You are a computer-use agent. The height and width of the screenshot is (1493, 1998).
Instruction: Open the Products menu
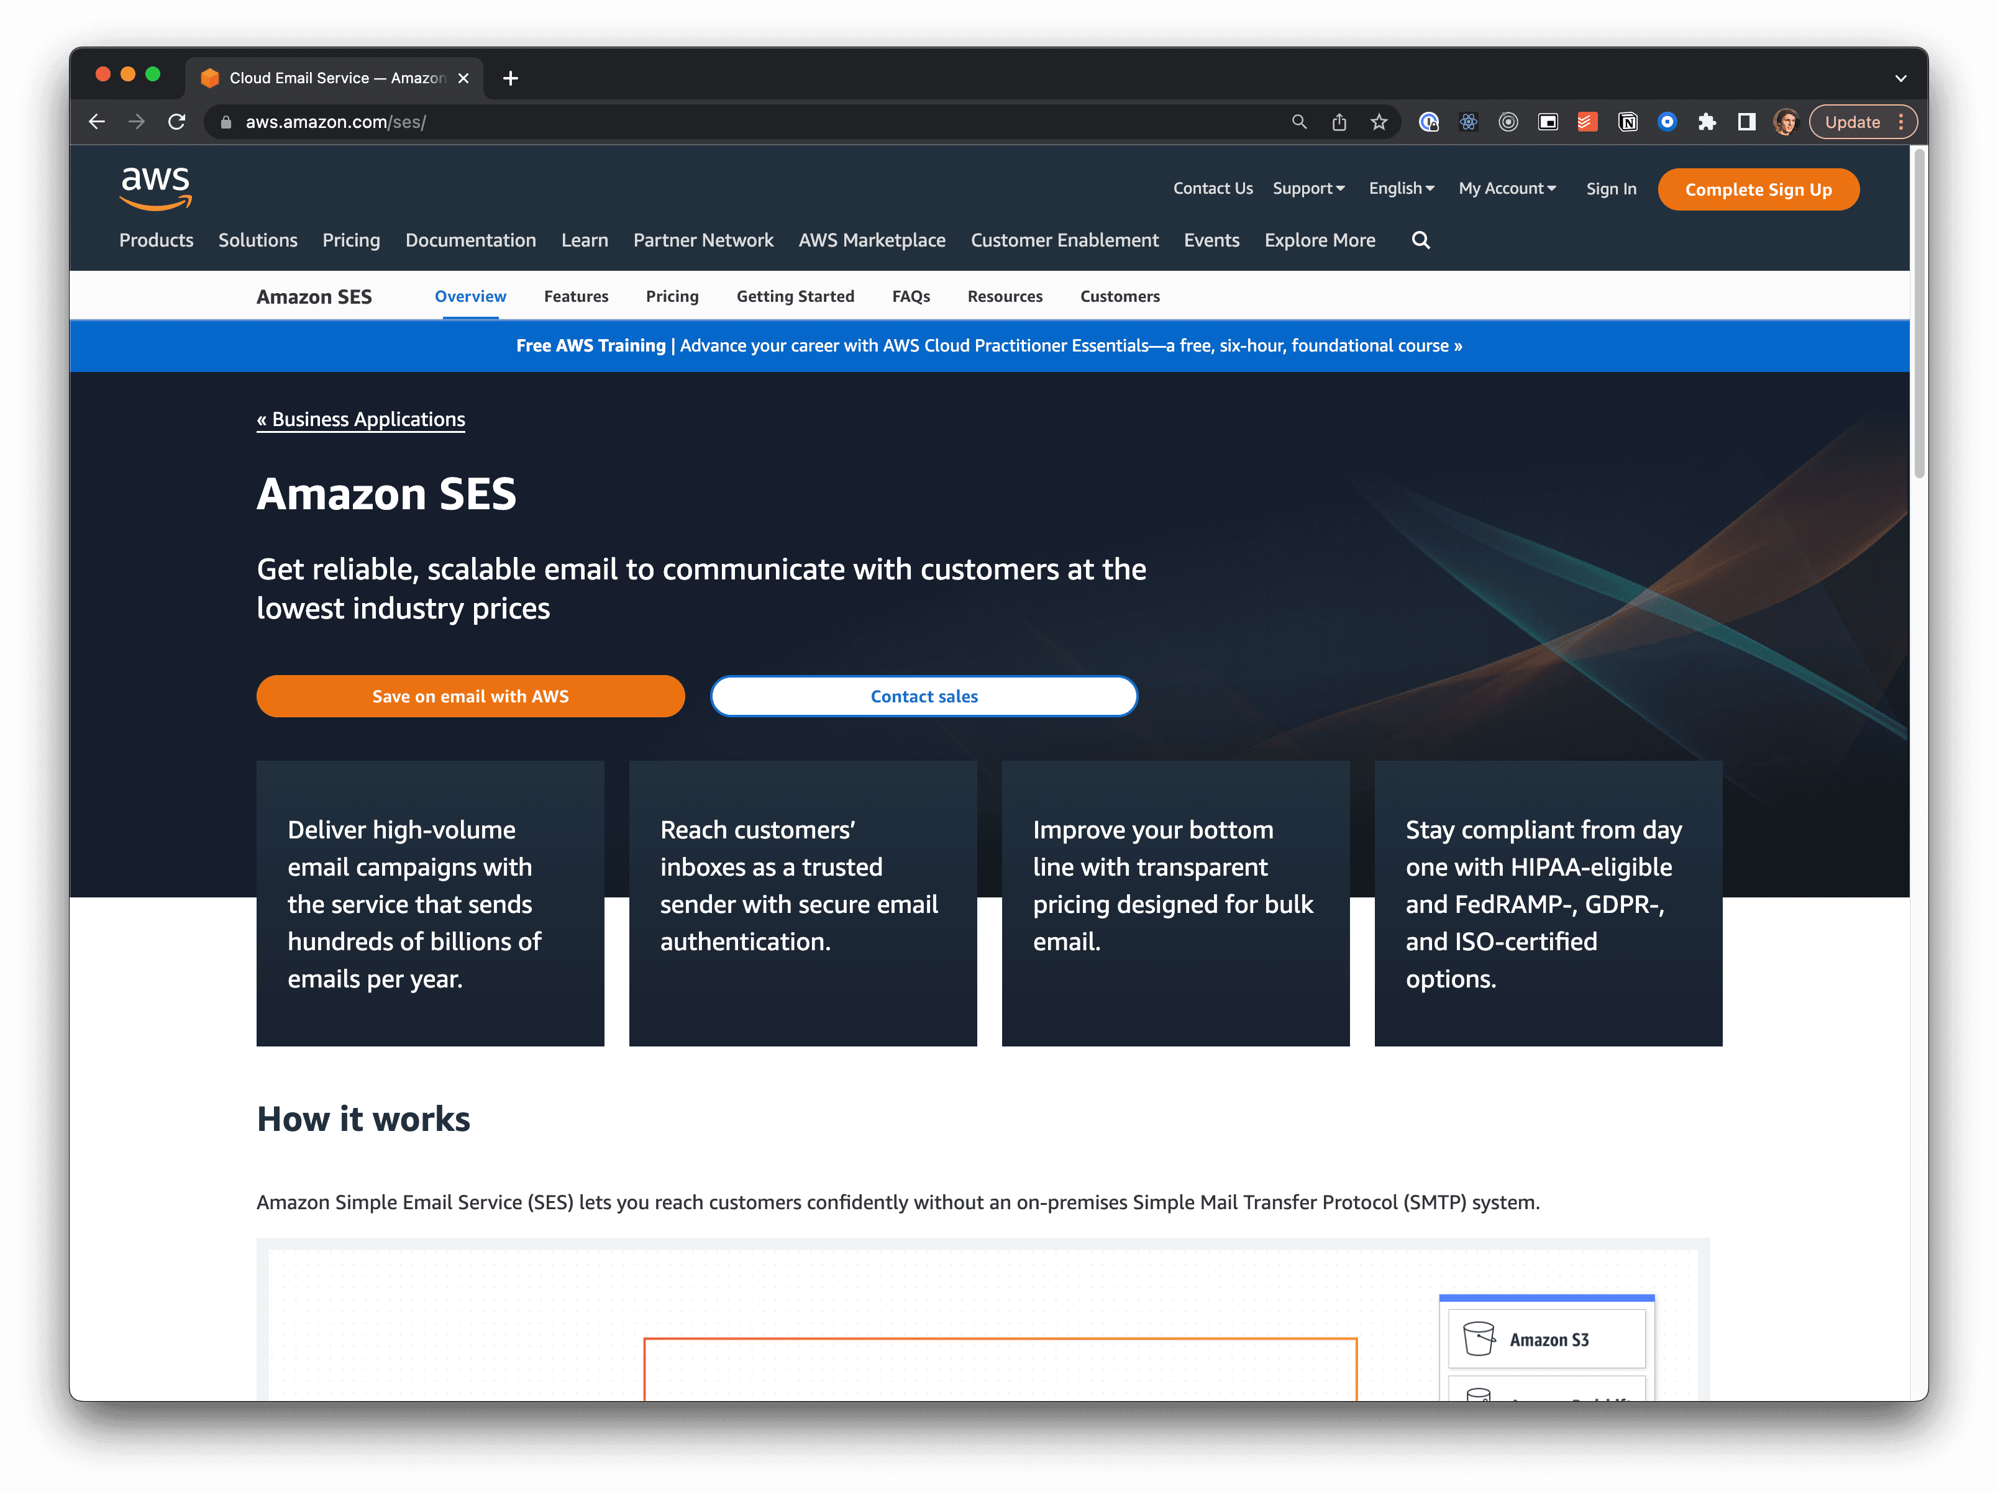click(x=157, y=240)
